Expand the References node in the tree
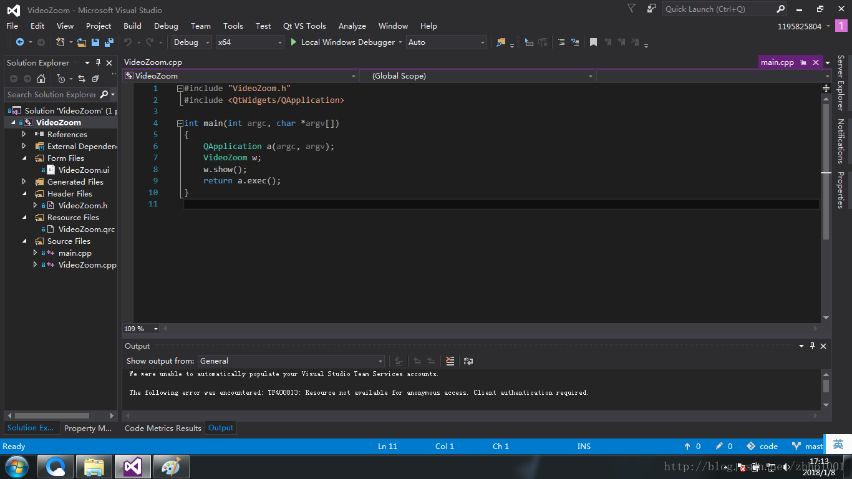 [x=24, y=134]
